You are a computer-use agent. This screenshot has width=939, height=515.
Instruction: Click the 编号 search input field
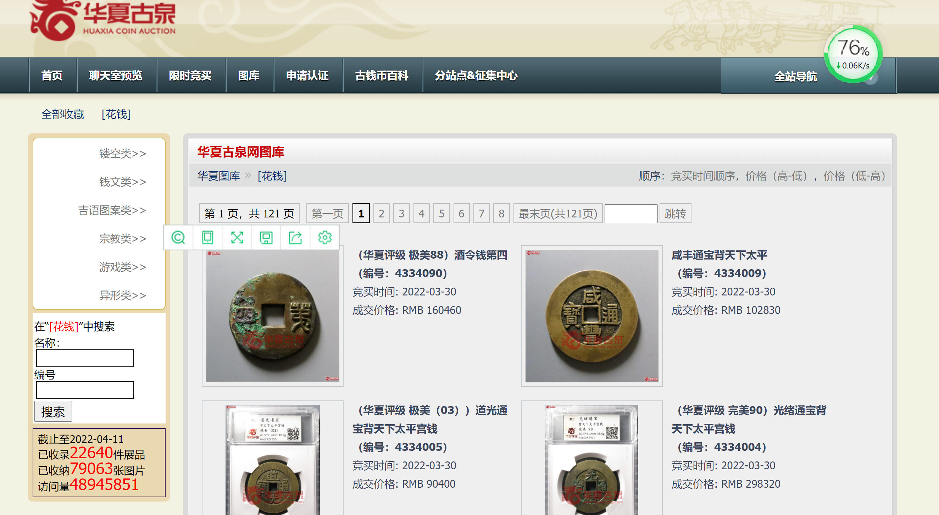[x=85, y=390]
